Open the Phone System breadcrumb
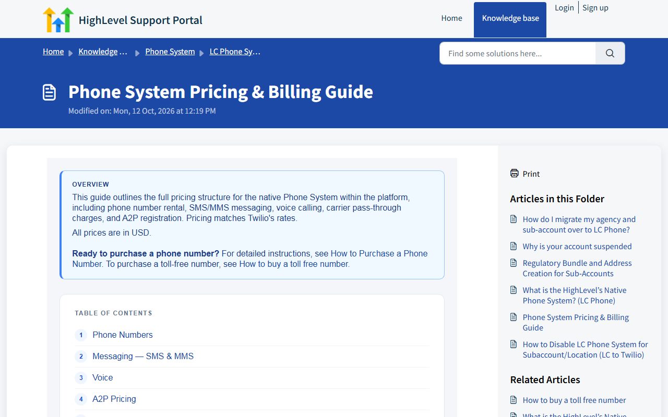 [170, 52]
